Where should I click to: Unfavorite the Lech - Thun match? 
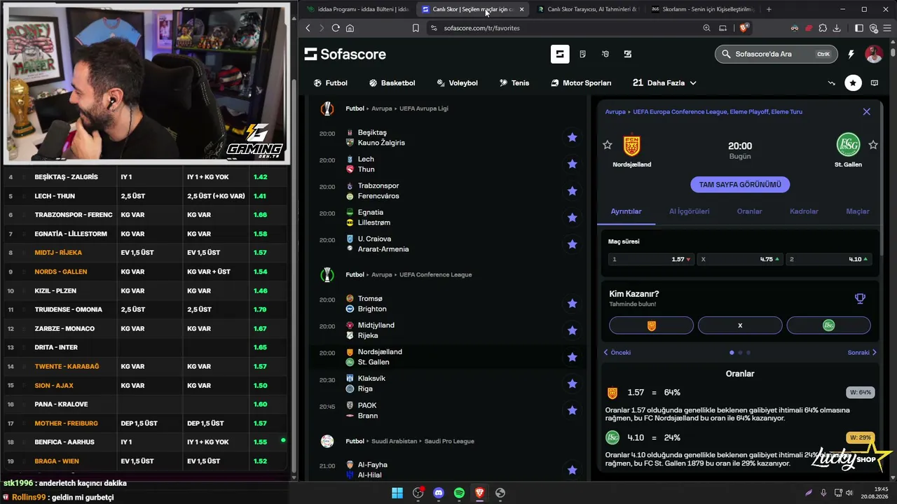click(x=573, y=164)
